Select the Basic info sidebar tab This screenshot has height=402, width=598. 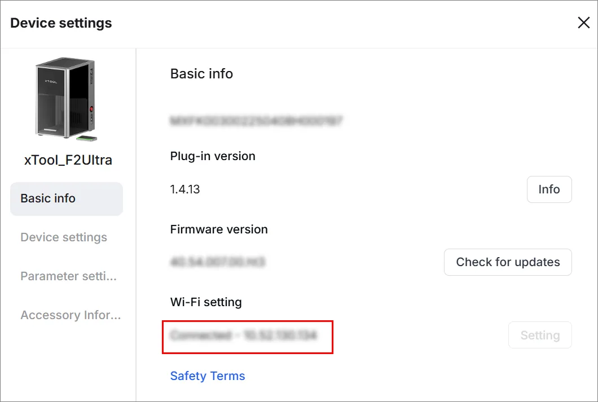click(67, 198)
